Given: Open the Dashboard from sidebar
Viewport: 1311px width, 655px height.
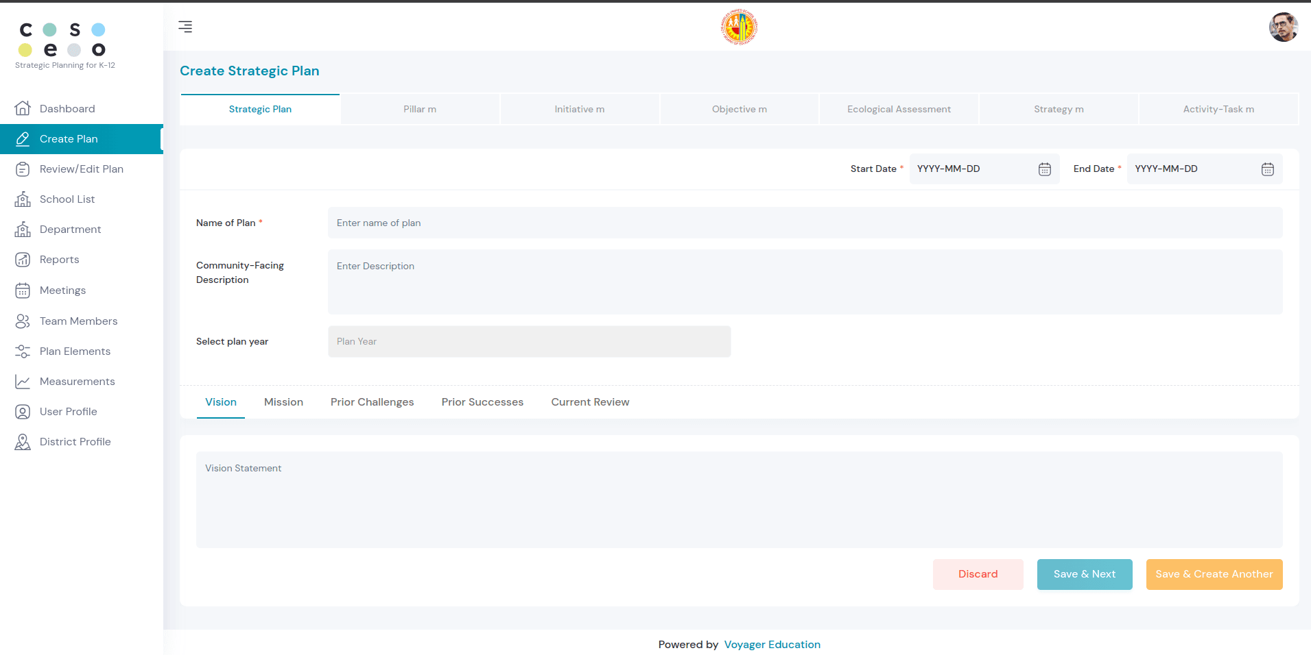Looking at the screenshot, I should point(68,108).
